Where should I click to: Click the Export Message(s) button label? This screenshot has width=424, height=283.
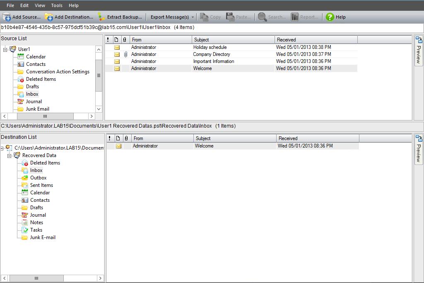(169, 17)
